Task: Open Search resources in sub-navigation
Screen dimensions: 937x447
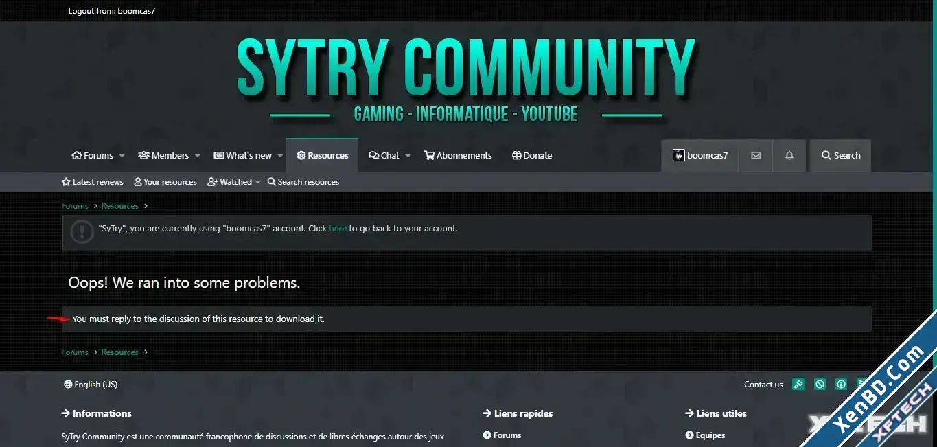Action: 303,182
